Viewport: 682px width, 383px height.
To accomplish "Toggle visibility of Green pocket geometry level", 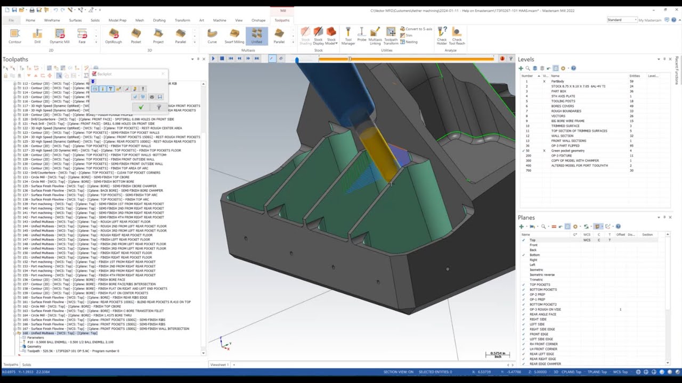I will tap(544, 151).
